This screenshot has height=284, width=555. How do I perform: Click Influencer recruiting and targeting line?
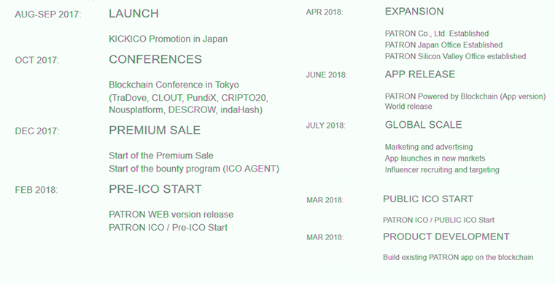[x=442, y=169]
